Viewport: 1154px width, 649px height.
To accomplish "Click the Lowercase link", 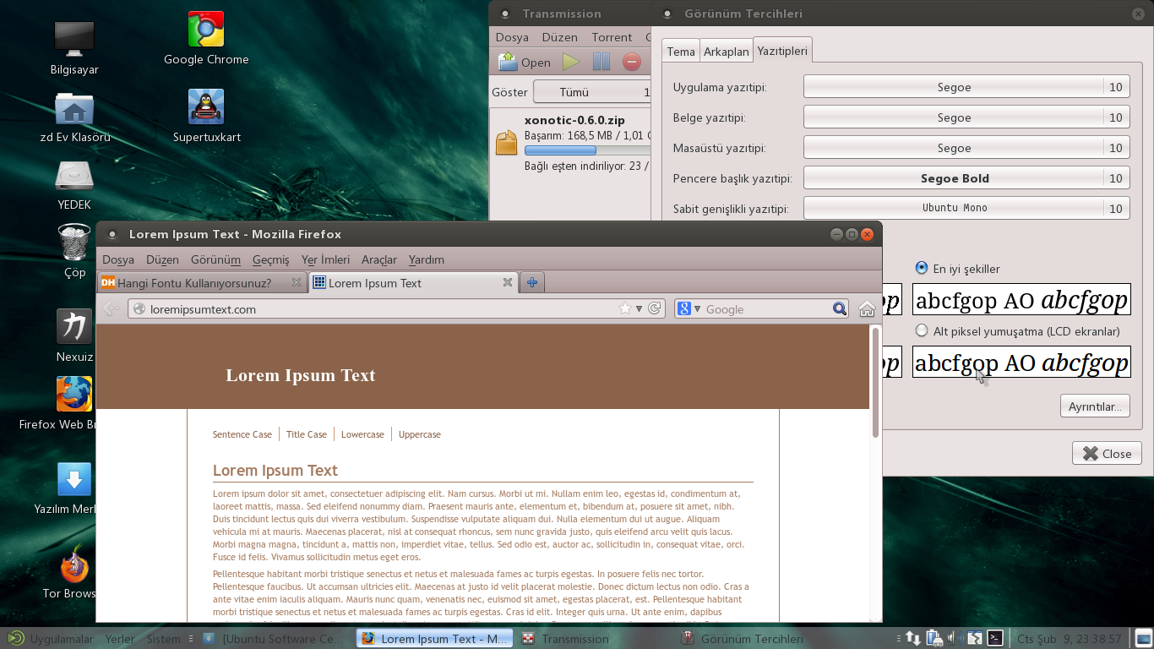I will tap(362, 434).
